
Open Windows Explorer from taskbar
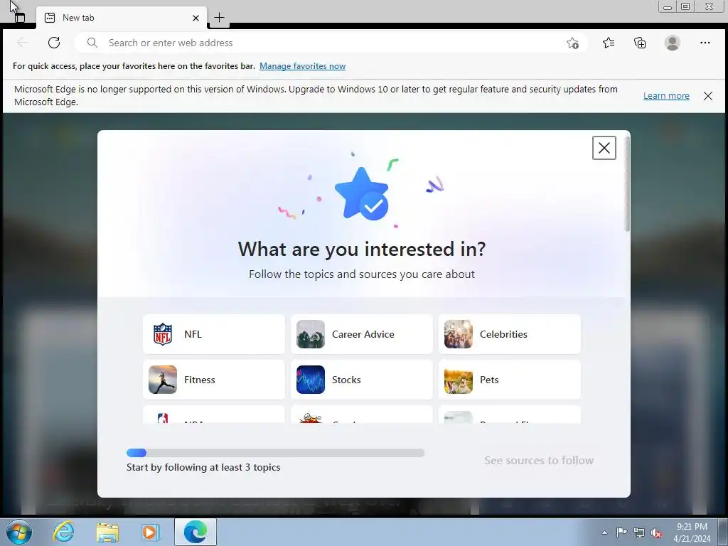[107, 532]
